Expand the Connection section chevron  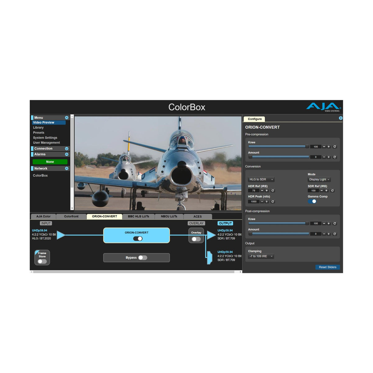click(x=67, y=149)
